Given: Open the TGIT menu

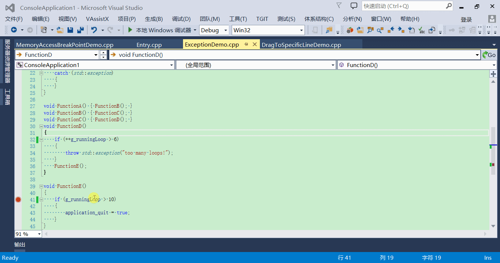Looking at the screenshot, I should coord(262,19).
